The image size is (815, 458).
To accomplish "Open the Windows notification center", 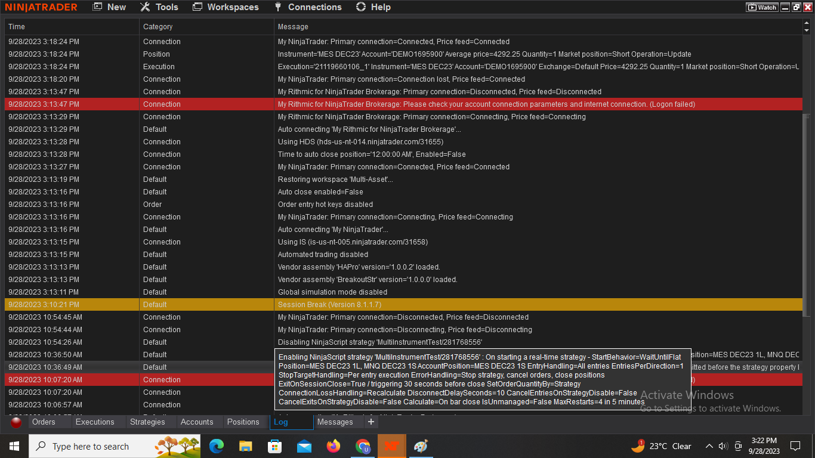I will pyautogui.click(x=795, y=446).
